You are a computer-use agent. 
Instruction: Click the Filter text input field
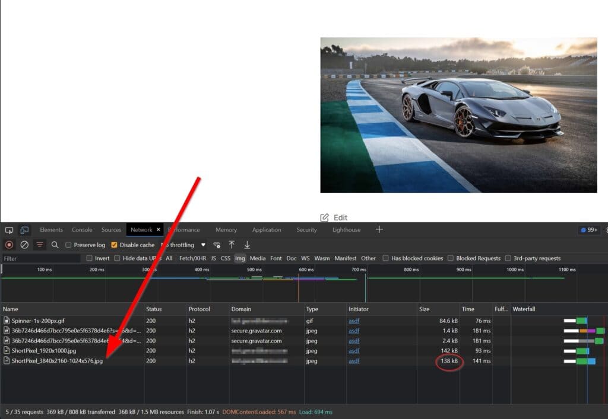coord(39,258)
